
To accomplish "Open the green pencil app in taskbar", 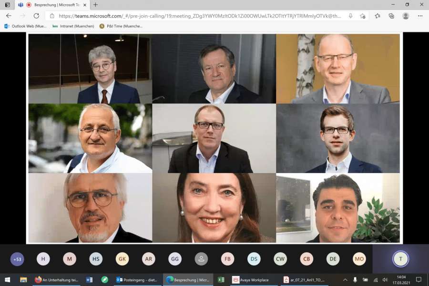I will click(x=104, y=280).
